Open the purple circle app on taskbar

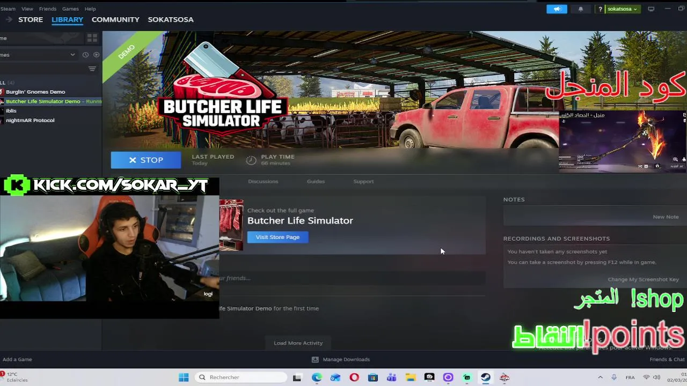(x=448, y=377)
